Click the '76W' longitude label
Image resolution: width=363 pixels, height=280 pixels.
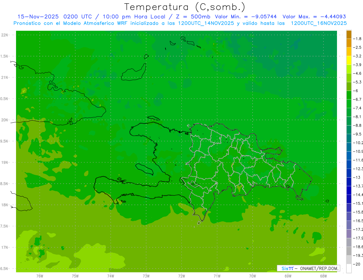40,276
